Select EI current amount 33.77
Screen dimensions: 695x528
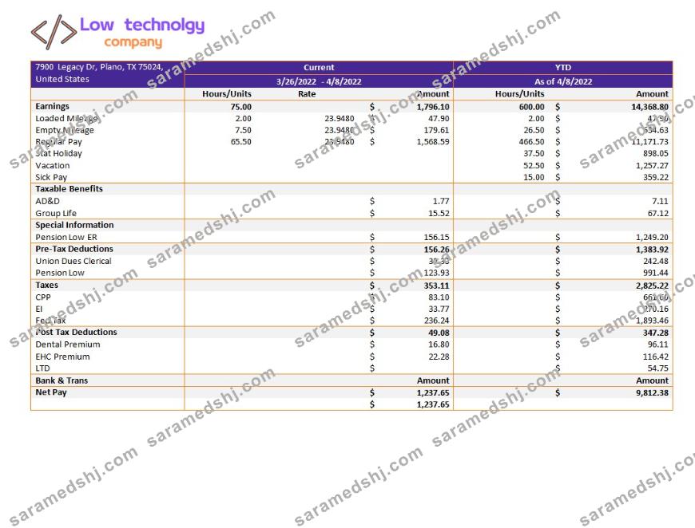click(x=439, y=309)
